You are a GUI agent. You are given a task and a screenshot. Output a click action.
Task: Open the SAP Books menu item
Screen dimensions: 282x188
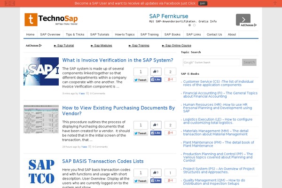(172, 34)
